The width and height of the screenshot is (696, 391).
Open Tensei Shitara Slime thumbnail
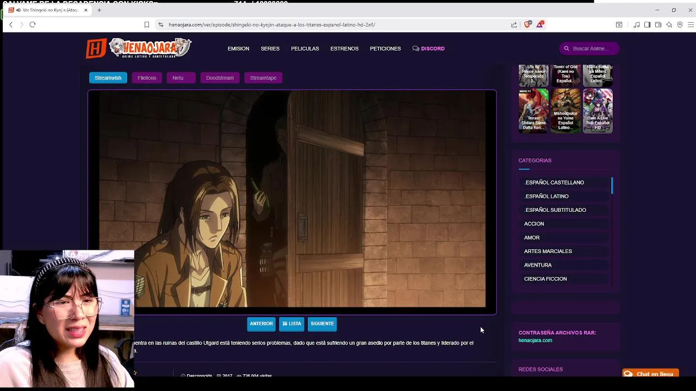point(533,111)
